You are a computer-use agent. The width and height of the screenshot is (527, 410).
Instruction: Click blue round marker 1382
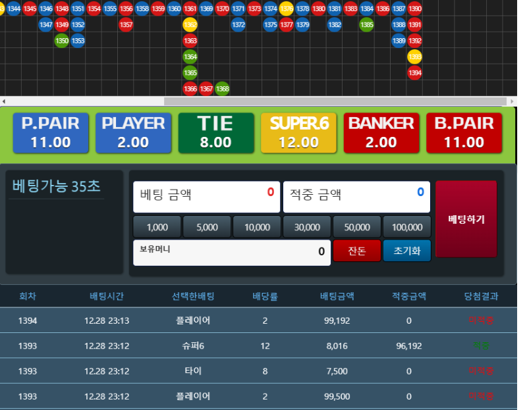tap(335, 24)
